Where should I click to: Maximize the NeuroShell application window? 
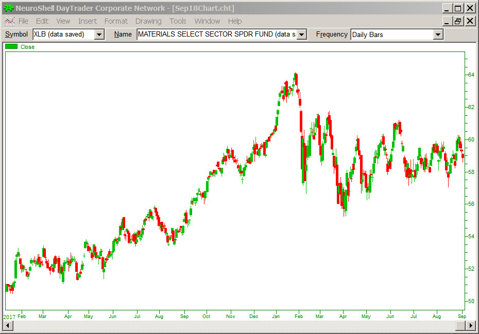tap(457, 8)
